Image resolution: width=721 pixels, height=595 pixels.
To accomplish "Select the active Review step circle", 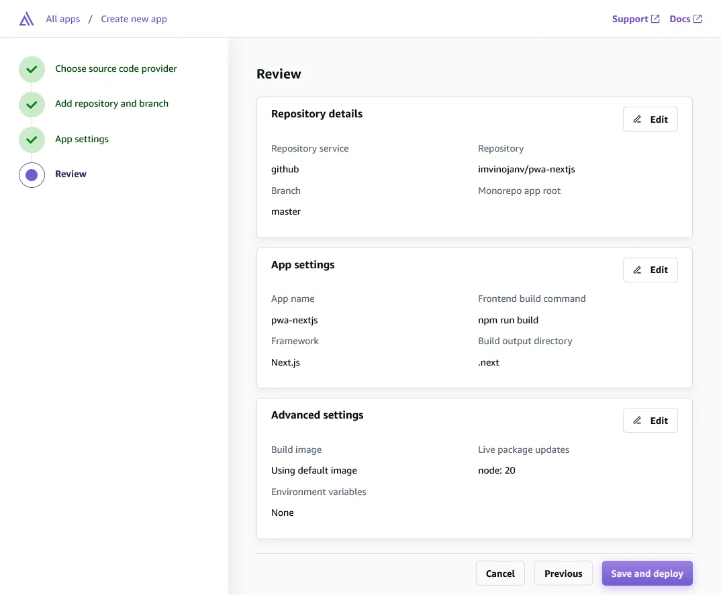I will tap(32, 175).
